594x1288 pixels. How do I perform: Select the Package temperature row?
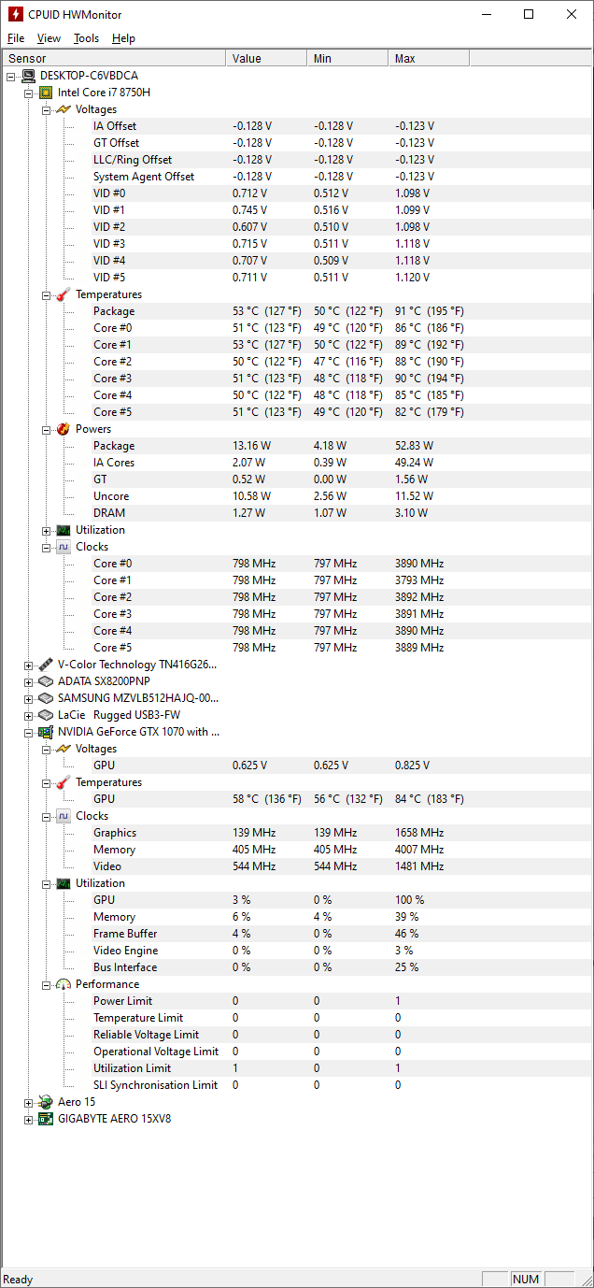pyautogui.click(x=114, y=311)
